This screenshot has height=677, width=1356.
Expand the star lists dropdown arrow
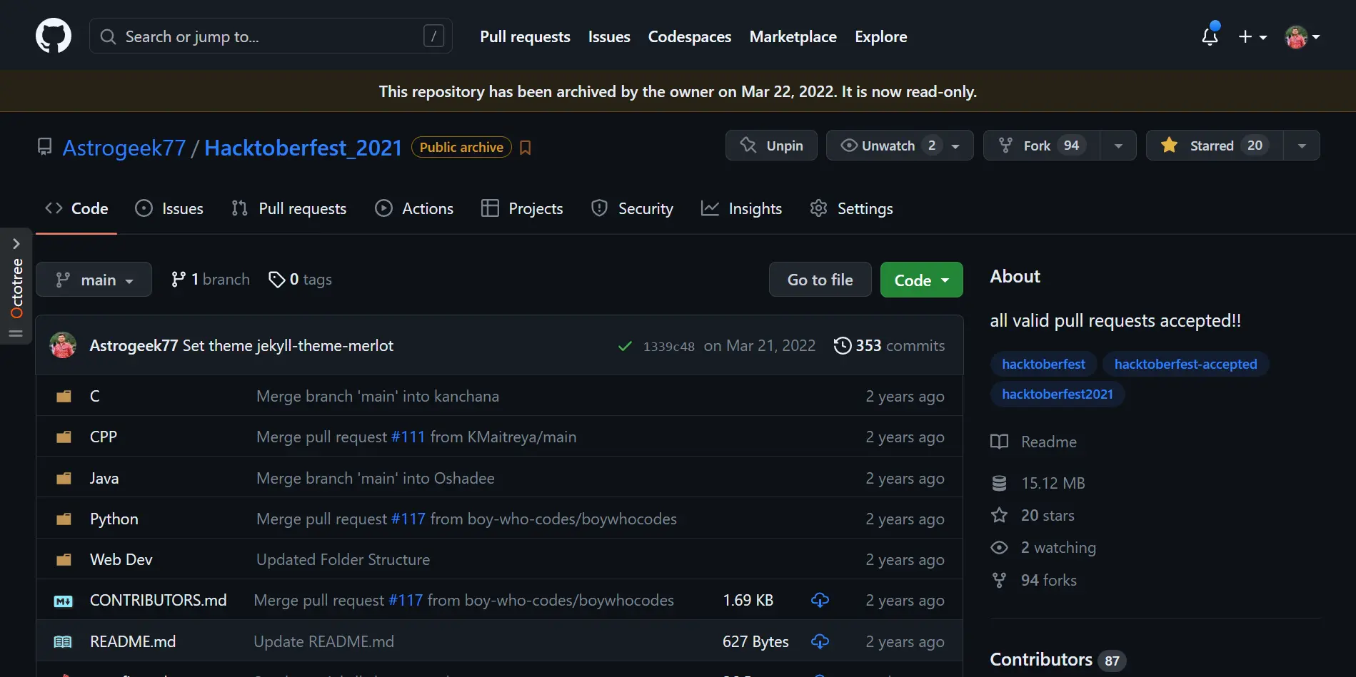point(1302,146)
